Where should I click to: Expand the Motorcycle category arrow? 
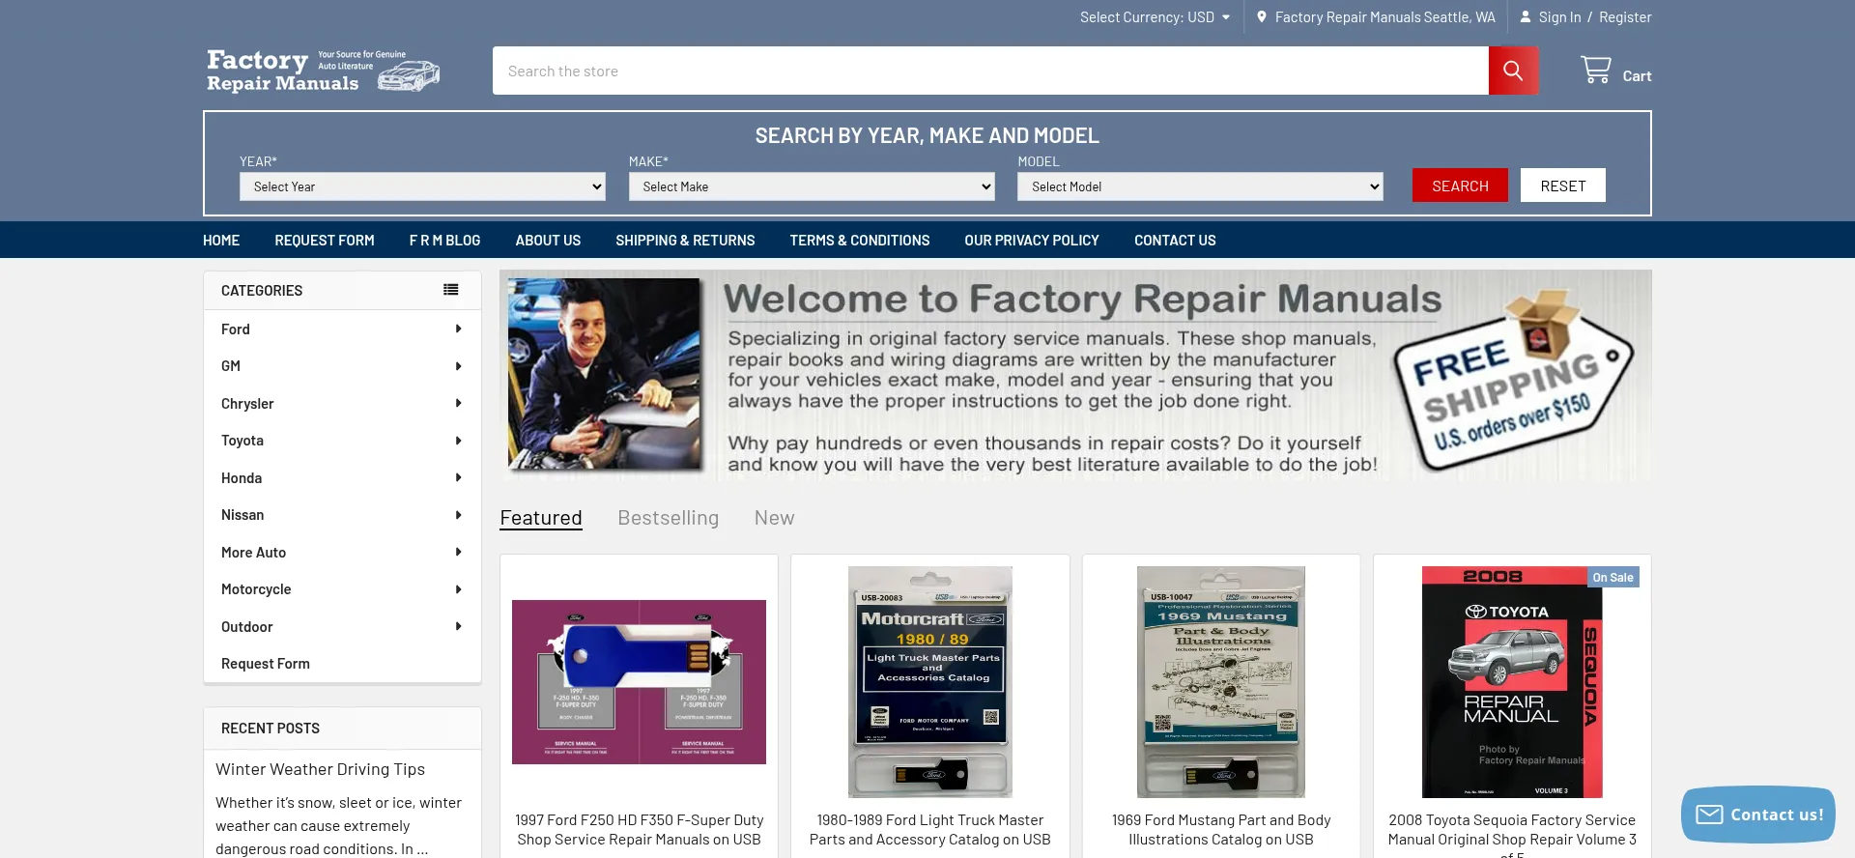(x=458, y=589)
